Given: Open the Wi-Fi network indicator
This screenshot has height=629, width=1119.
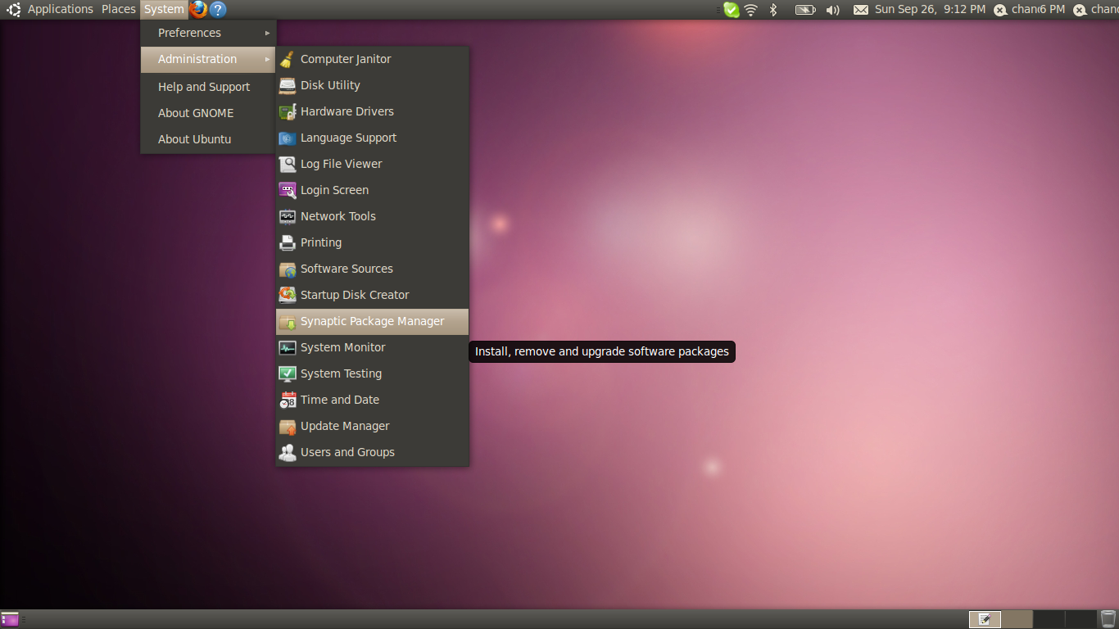Looking at the screenshot, I should coord(750,10).
